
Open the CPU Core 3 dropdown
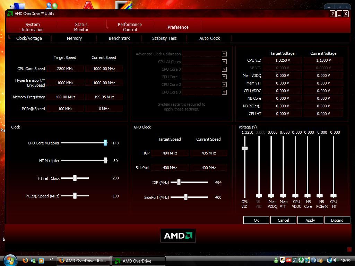click(x=224, y=92)
